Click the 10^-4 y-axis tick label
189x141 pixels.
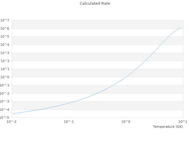coord(5,110)
